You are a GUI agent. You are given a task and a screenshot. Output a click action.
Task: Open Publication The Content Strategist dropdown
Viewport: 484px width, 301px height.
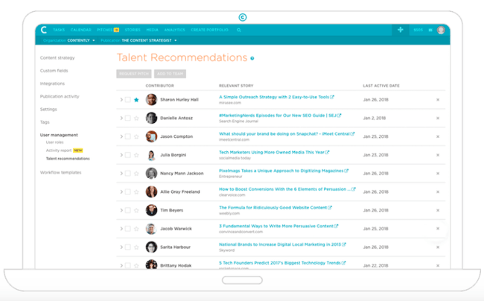pyautogui.click(x=138, y=40)
